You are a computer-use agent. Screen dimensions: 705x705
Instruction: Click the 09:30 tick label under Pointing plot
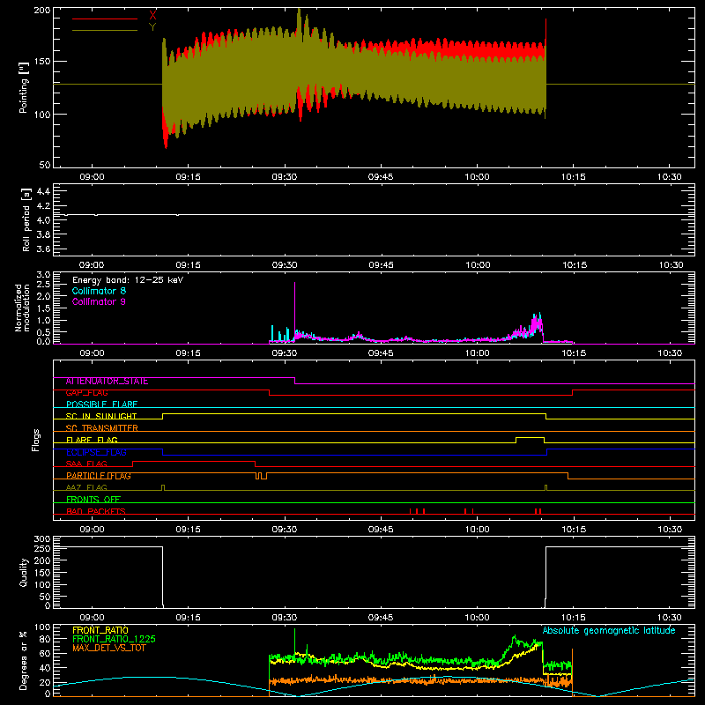(x=284, y=177)
